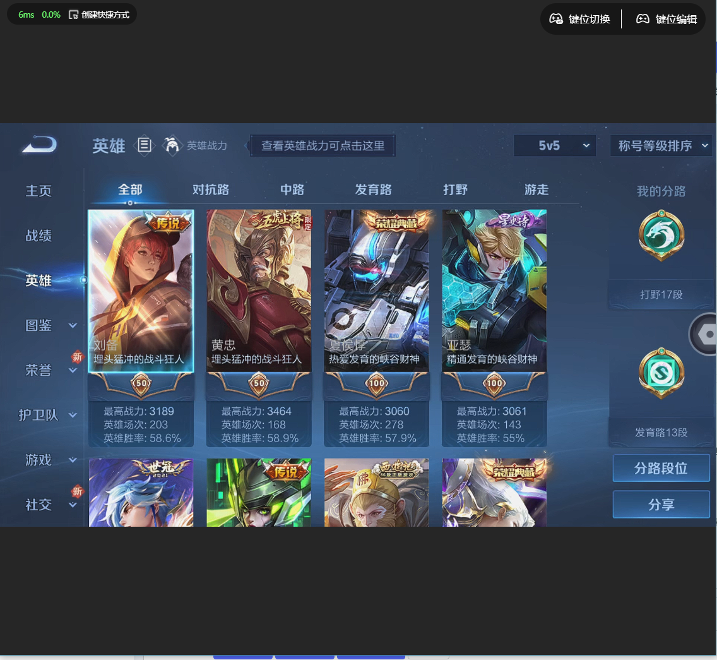Switch to the 游走 tab
Viewport: 717px width, 660px height.
[x=536, y=189]
